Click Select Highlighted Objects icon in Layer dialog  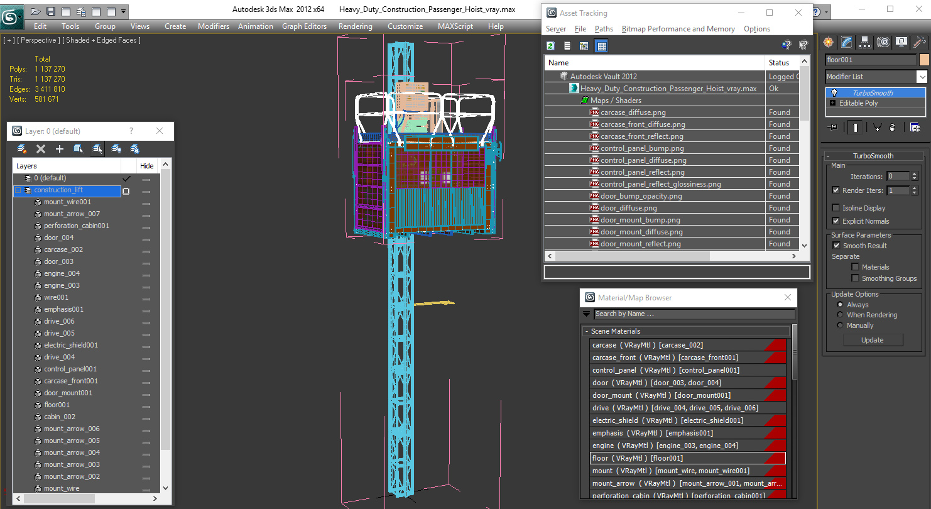79,149
